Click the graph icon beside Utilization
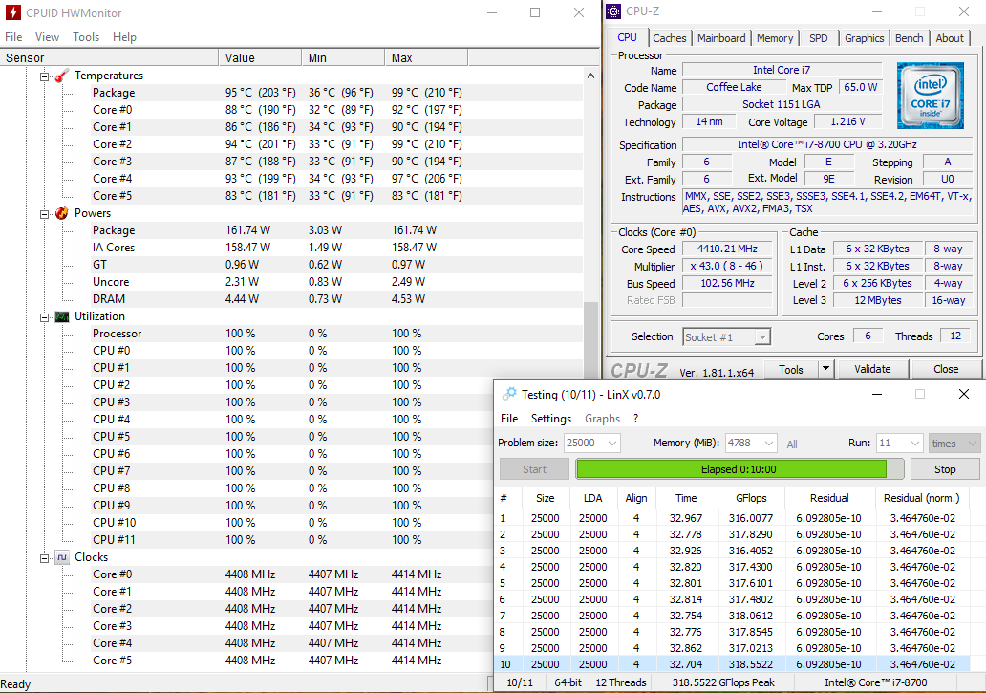 pyautogui.click(x=61, y=316)
